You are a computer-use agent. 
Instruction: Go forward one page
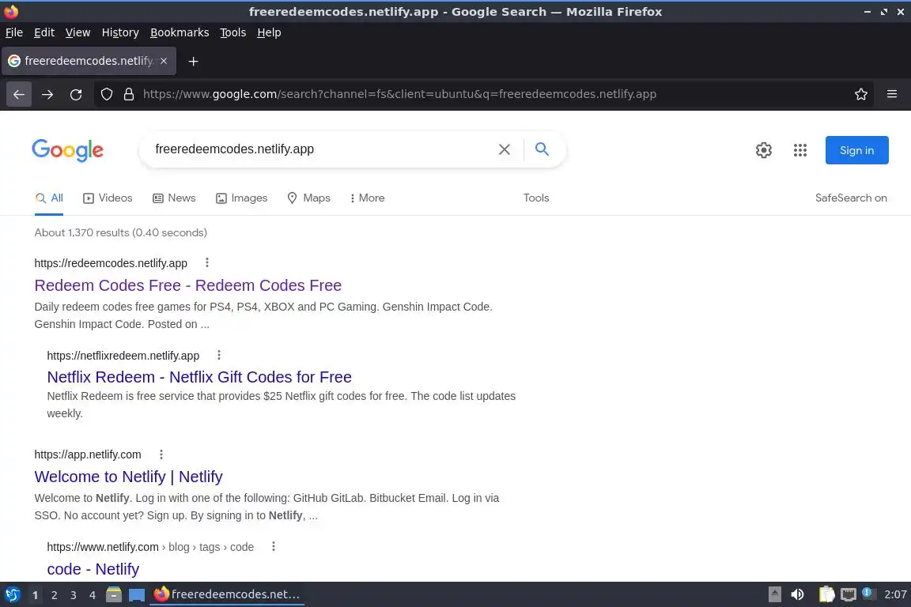pyautogui.click(x=47, y=94)
